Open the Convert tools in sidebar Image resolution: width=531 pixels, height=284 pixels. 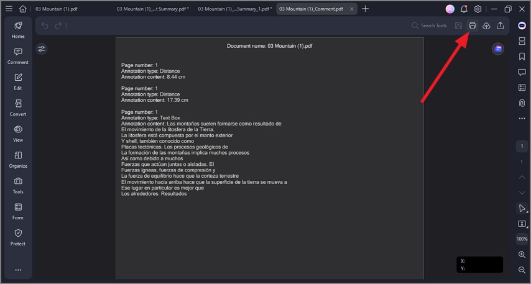pyautogui.click(x=18, y=108)
